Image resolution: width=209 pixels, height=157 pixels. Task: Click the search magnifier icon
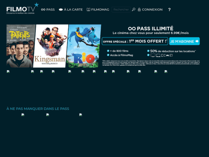pyautogui.click(x=133, y=9)
